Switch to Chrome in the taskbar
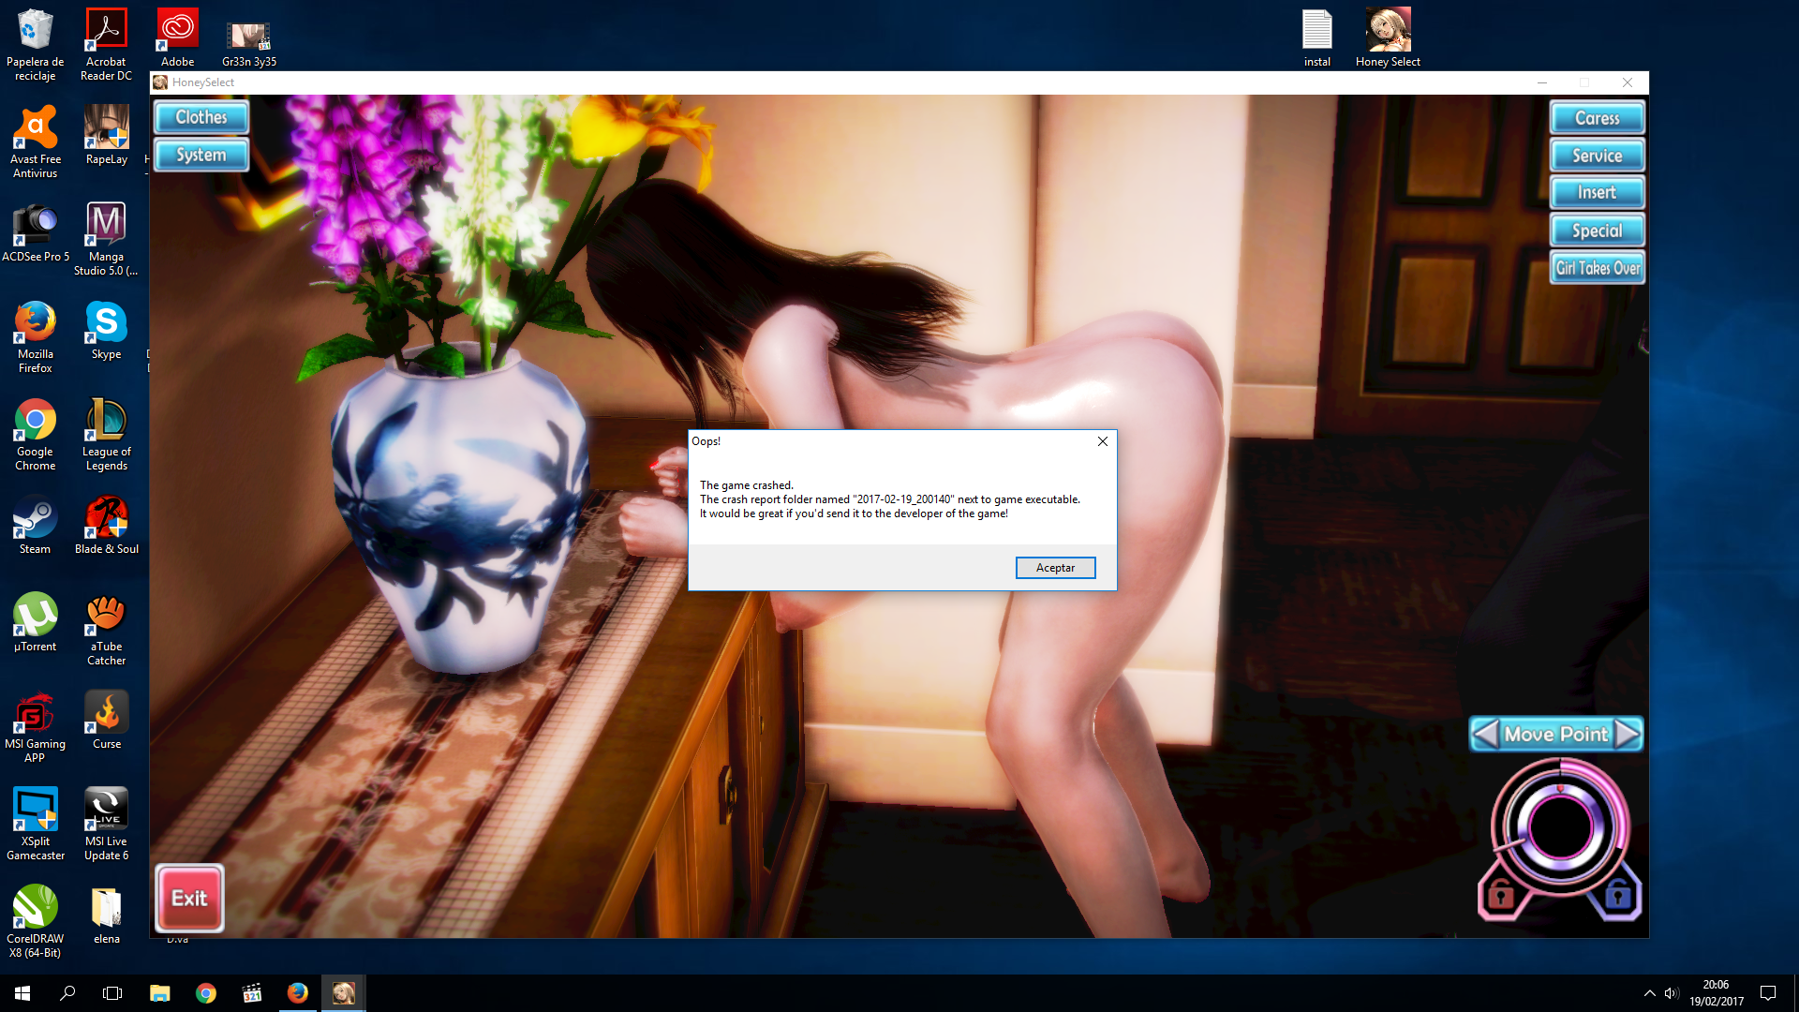 (x=205, y=993)
